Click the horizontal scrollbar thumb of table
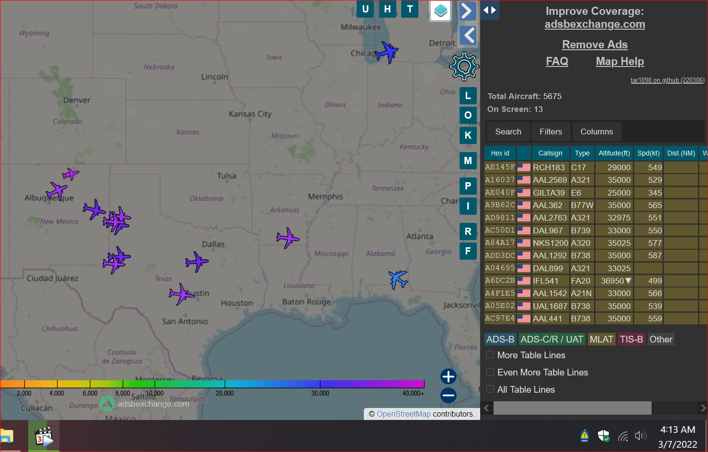Viewport: 708px width, 452px height. pyautogui.click(x=572, y=408)
